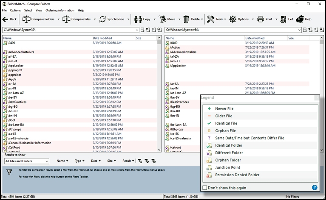Select the \AppLocker folder in left pane
The image size is (326, 200).
(x=17, y=66)
